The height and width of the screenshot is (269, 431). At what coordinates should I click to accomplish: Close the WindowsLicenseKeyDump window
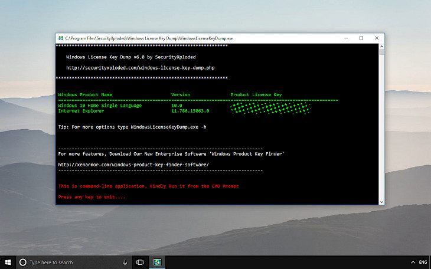pyautogui.click(x=377, y=38)
